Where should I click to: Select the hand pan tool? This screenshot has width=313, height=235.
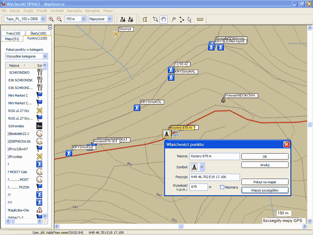pyautogui.click(x=164, y=19)
